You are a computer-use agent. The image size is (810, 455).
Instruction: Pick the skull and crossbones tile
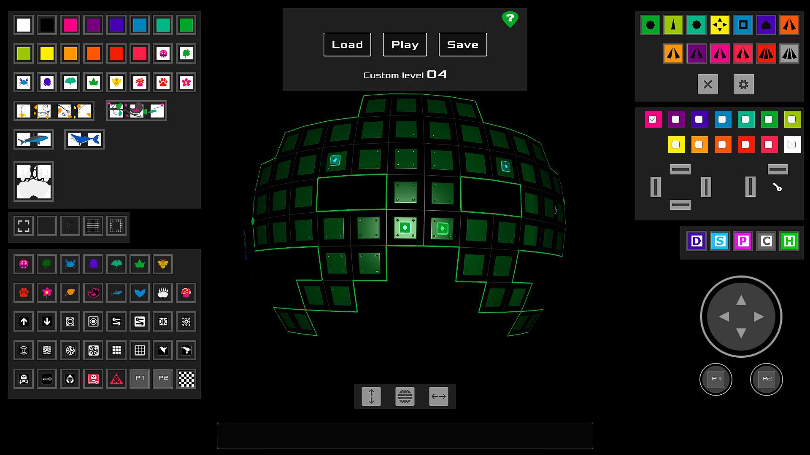[24, 379]
